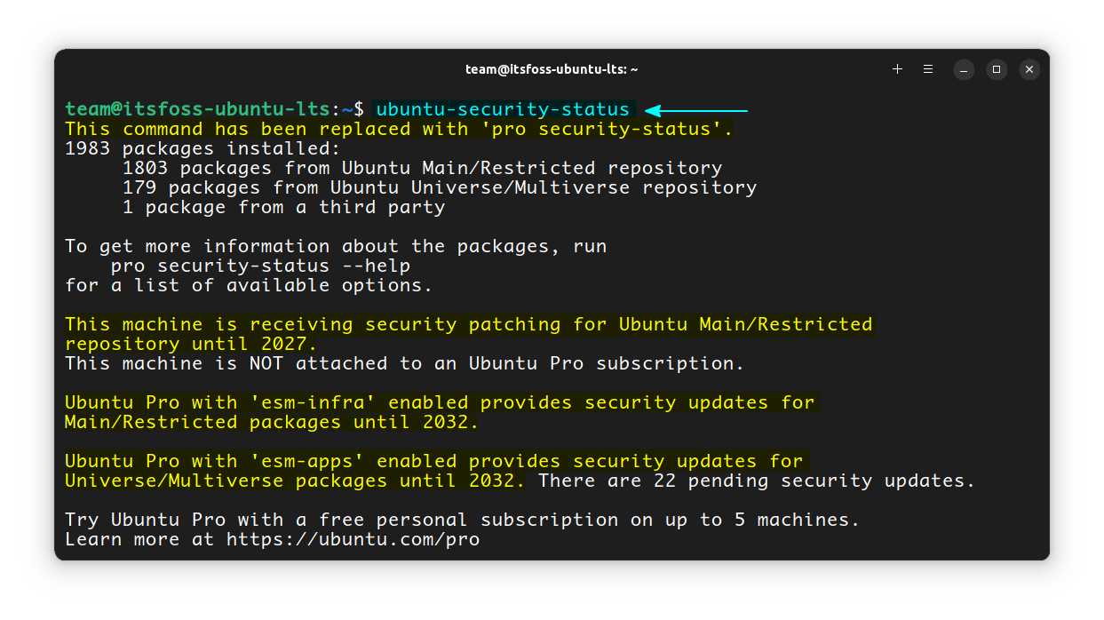Open a new terminal tab with the plus icon
This screenshot has width=1104, height=620.
[x=897, y=68]
